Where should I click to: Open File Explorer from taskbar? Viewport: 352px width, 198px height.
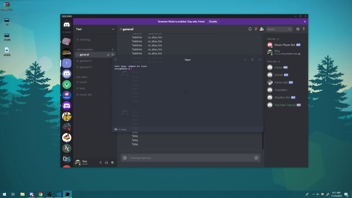click(x=23, y=194)
